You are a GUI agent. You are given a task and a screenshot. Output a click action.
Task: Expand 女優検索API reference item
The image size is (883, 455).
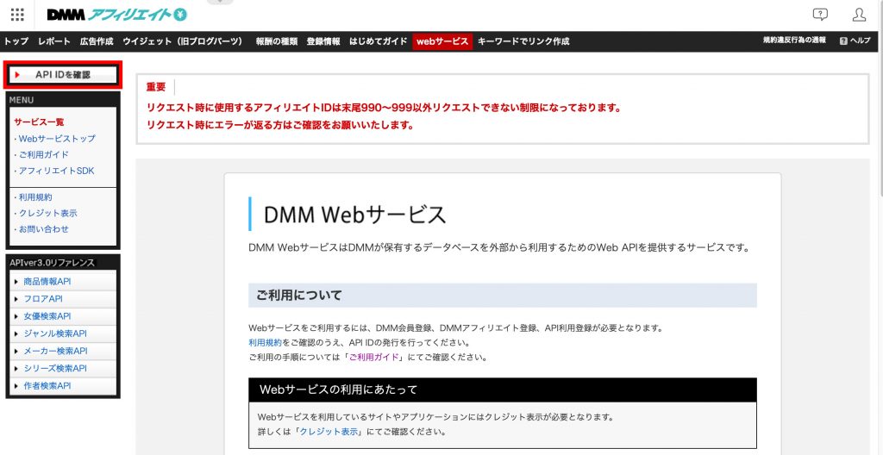pos(63,316)
